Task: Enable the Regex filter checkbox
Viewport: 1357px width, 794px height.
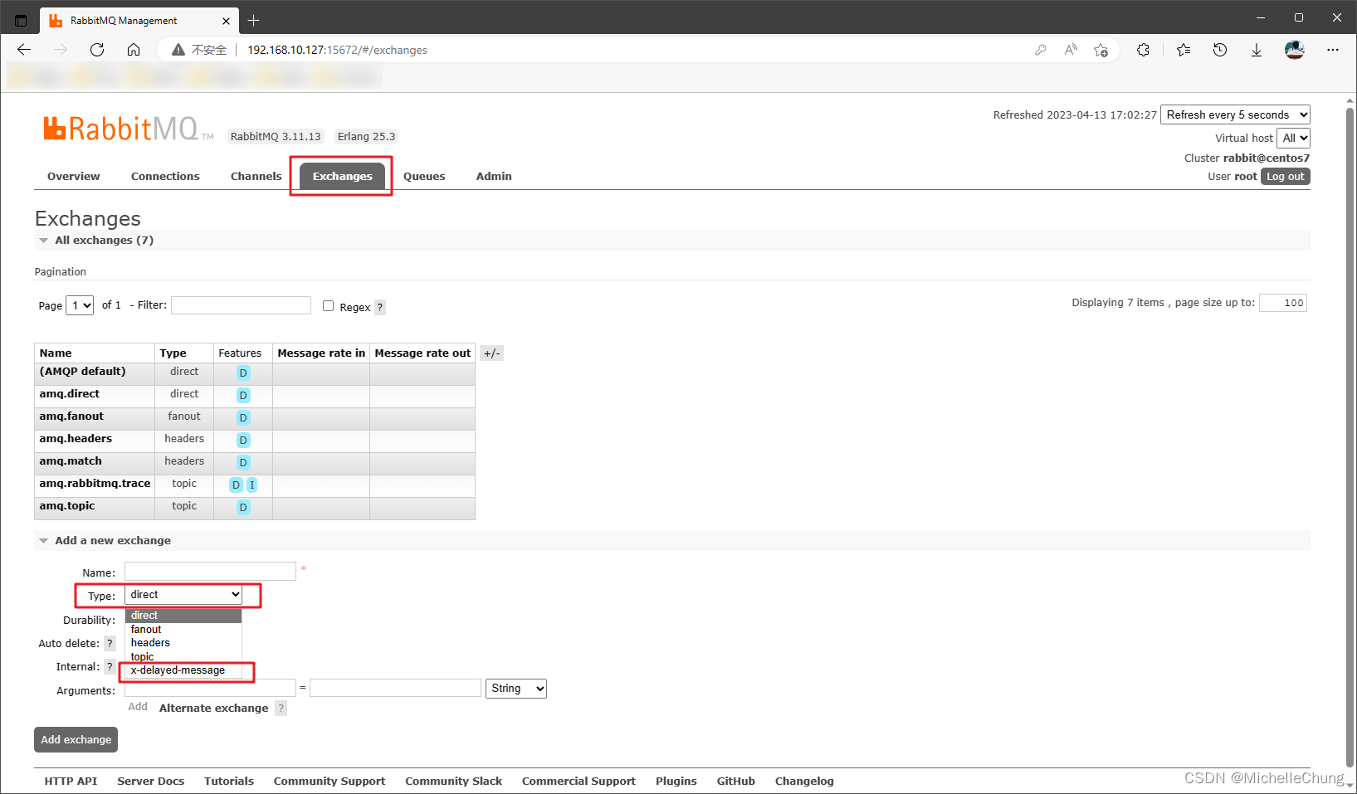Action: coord(329,306)
